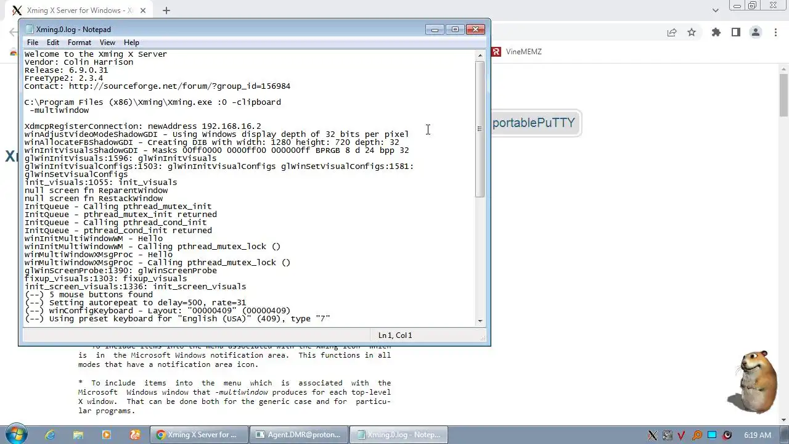
Task: Open the Format menu in Notepad
Action: 80,43
